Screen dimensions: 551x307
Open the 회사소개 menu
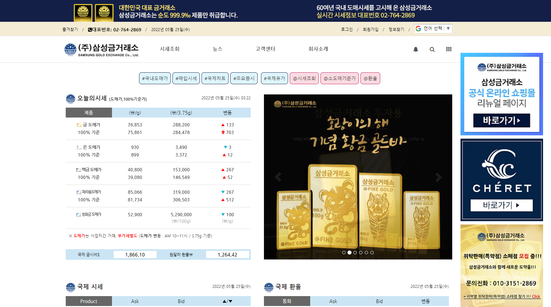click(318, 49)
